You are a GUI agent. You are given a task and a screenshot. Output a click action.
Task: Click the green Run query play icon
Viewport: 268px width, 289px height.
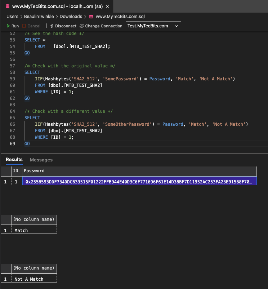pyautogui.click(x=8, y=26)
